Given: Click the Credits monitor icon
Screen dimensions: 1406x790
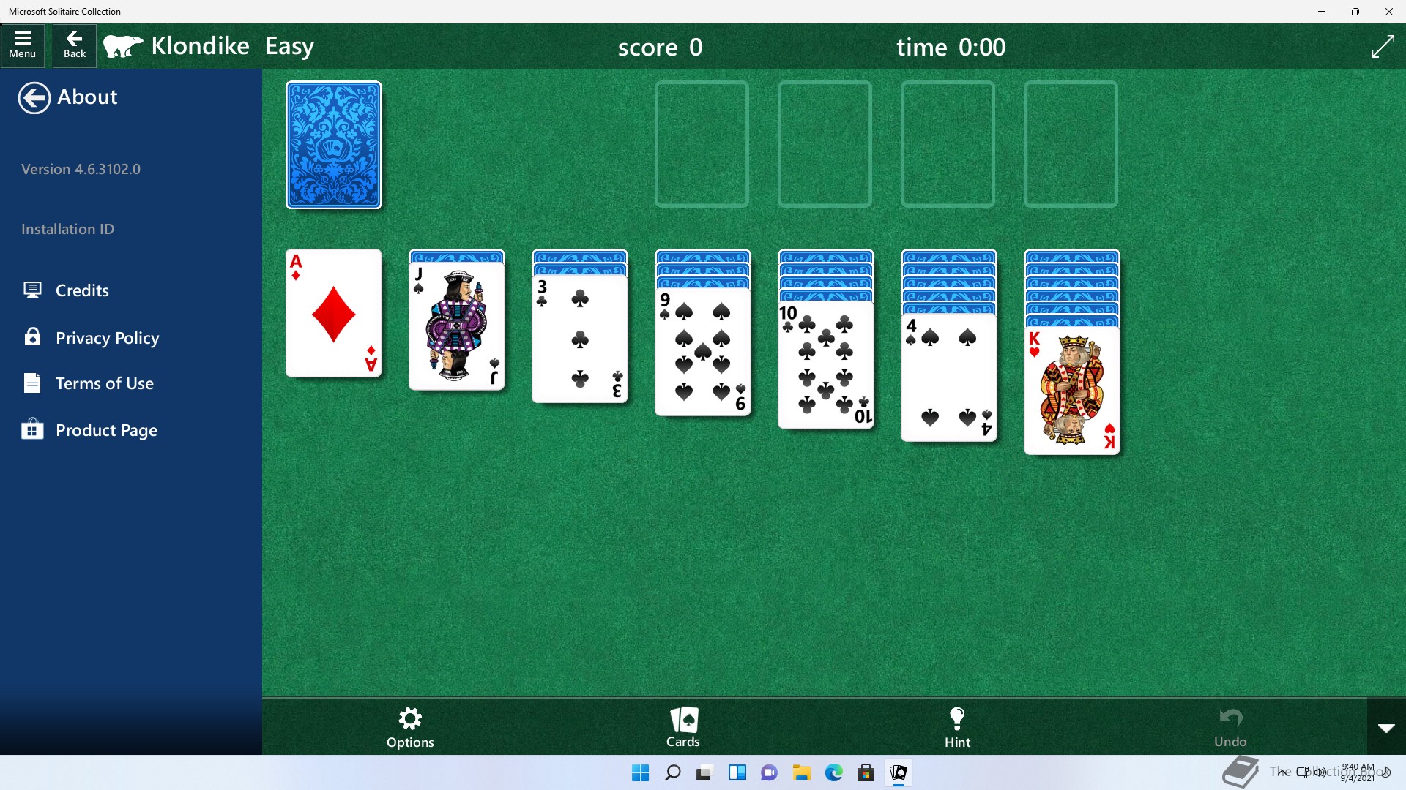Looking at the screenshot, I should (32, 290).
